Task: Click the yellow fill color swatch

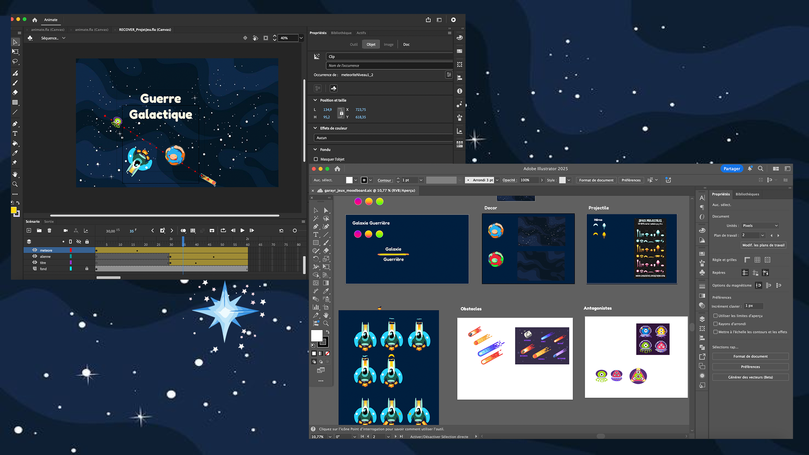Action: point(14,210)
